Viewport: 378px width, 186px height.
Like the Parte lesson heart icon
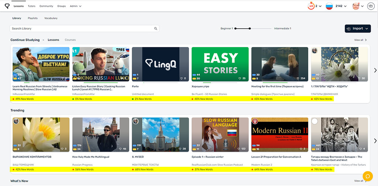[x=181, y=78]
